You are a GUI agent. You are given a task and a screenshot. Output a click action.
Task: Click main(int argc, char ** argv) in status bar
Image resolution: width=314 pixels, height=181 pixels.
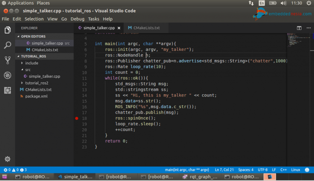pos(187,170)
